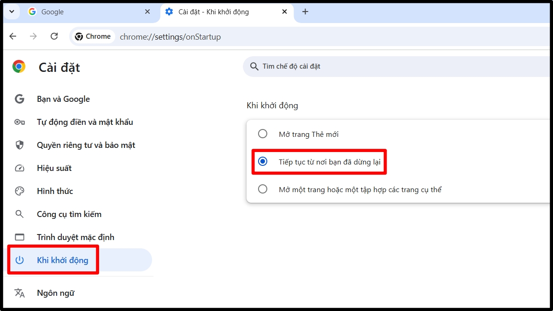553x311 pixels.
Task: Open the tab search chevron menu
Action: (12, 12)
